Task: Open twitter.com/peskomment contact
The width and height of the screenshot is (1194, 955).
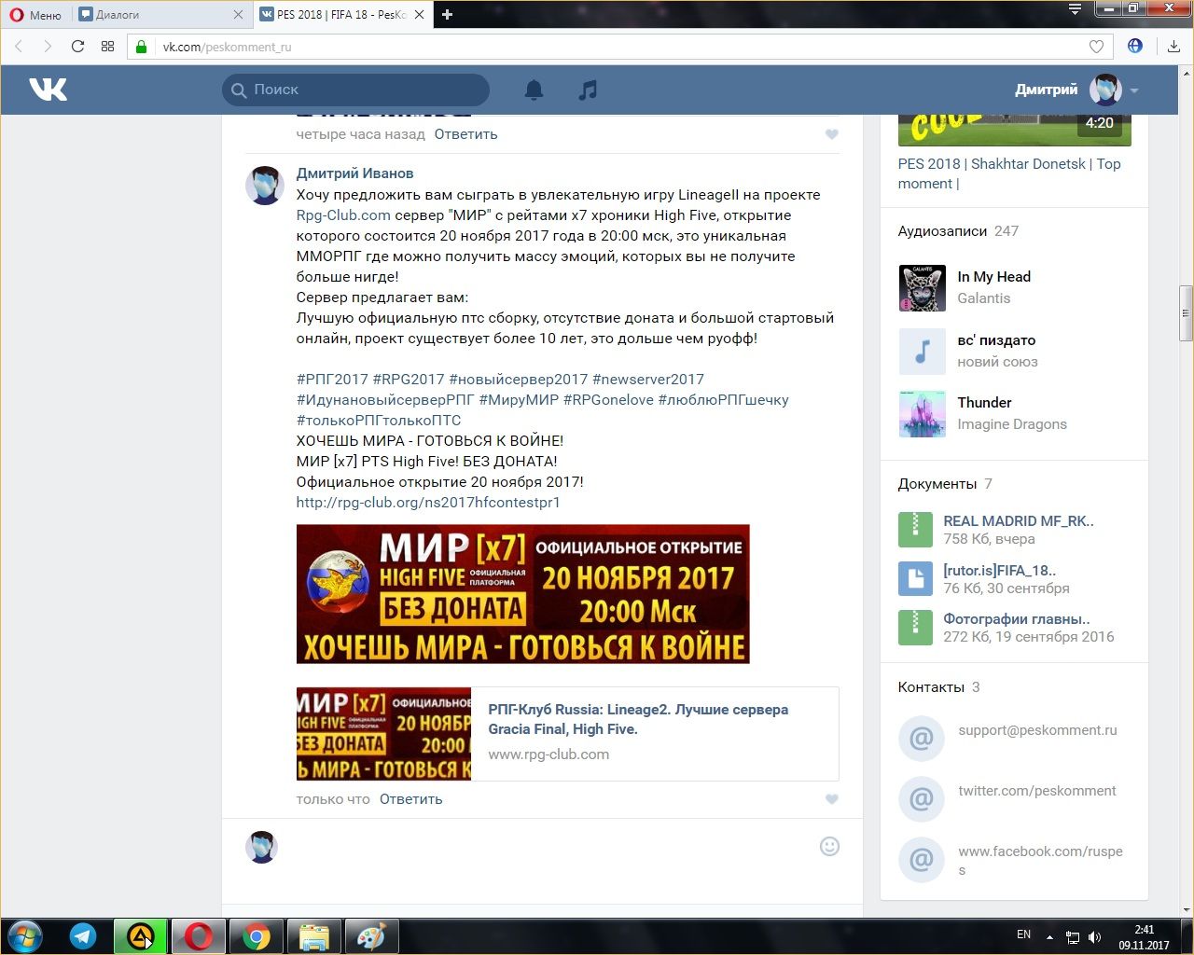Action: [1036, 791]
